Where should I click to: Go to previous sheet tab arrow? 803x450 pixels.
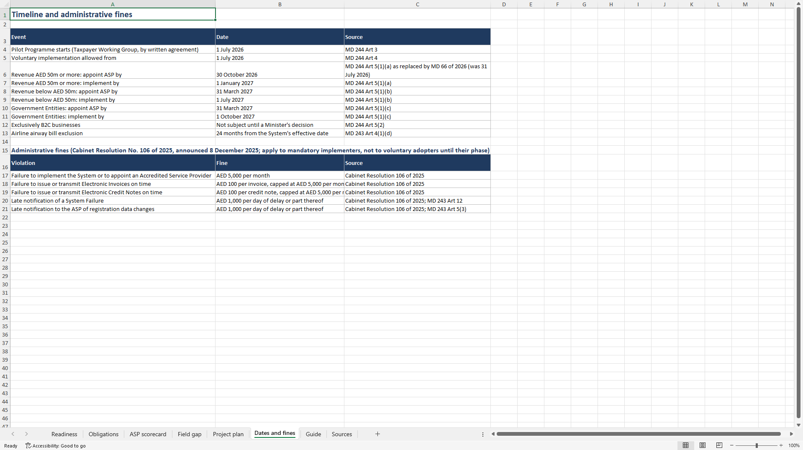click(13, 434)
